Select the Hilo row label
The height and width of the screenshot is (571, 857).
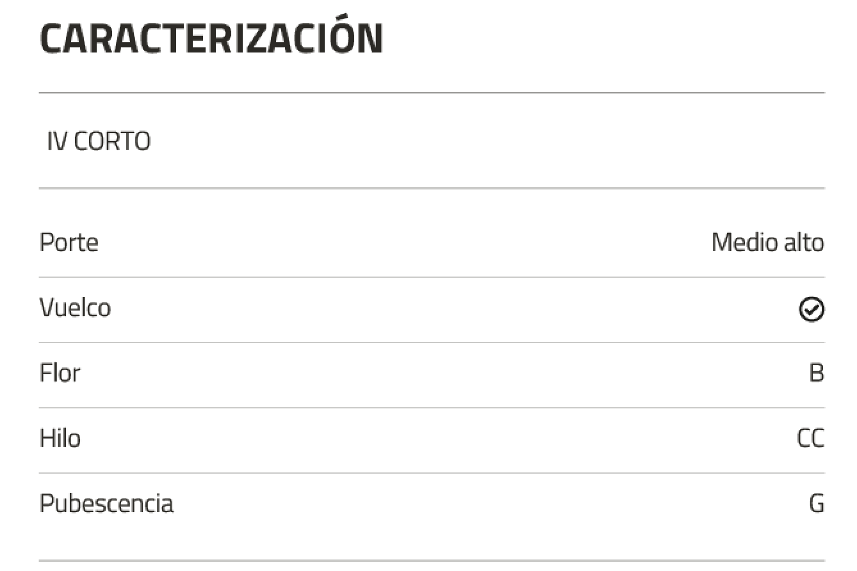click(x=60, y=439)
